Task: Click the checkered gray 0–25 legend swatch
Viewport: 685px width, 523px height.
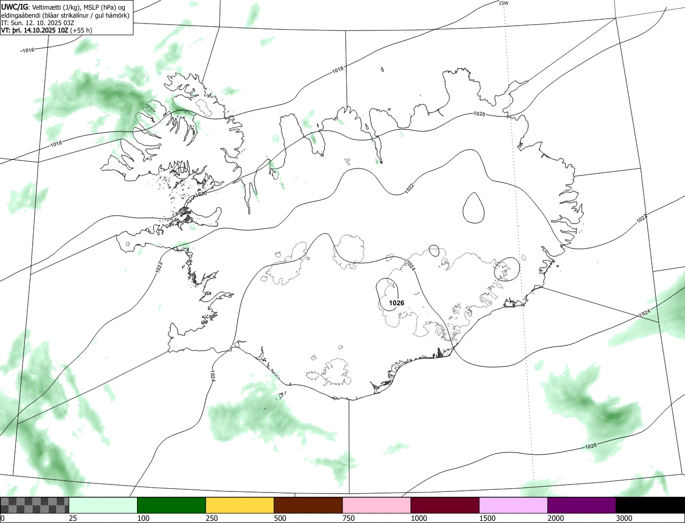Action: point(35,505)
